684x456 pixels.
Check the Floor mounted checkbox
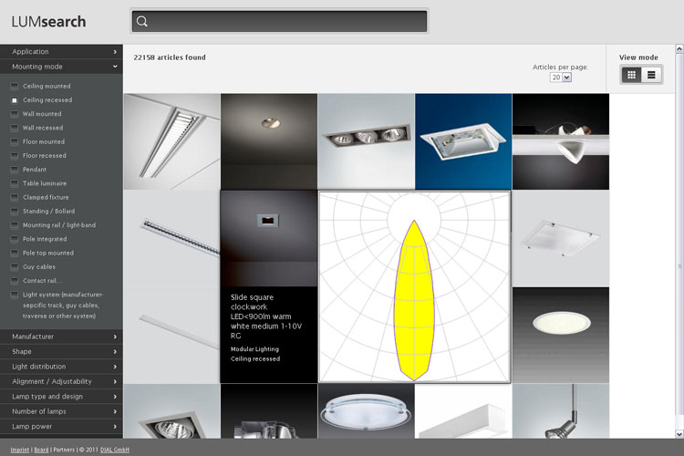click(15, 142)
